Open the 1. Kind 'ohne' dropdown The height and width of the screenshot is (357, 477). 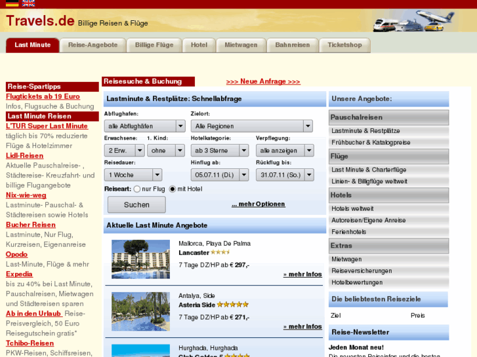[x=166, y=151]
